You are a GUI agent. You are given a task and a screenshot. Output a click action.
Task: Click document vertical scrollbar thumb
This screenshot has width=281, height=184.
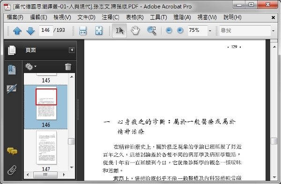[274, 141]
